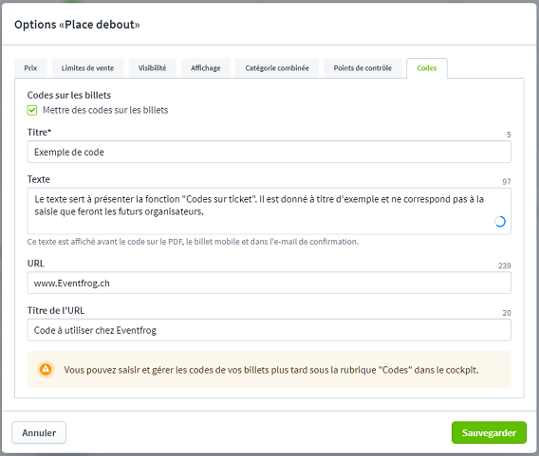Click the loading spinner in Texte field
The height and width of the screenshot is (456, 539).
click(x=500, y=222)
